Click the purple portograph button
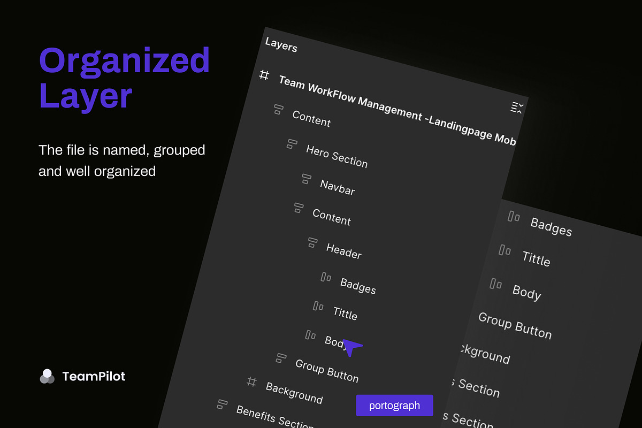The height and width of the screenshot is (428, 642). tap(394, 406)
